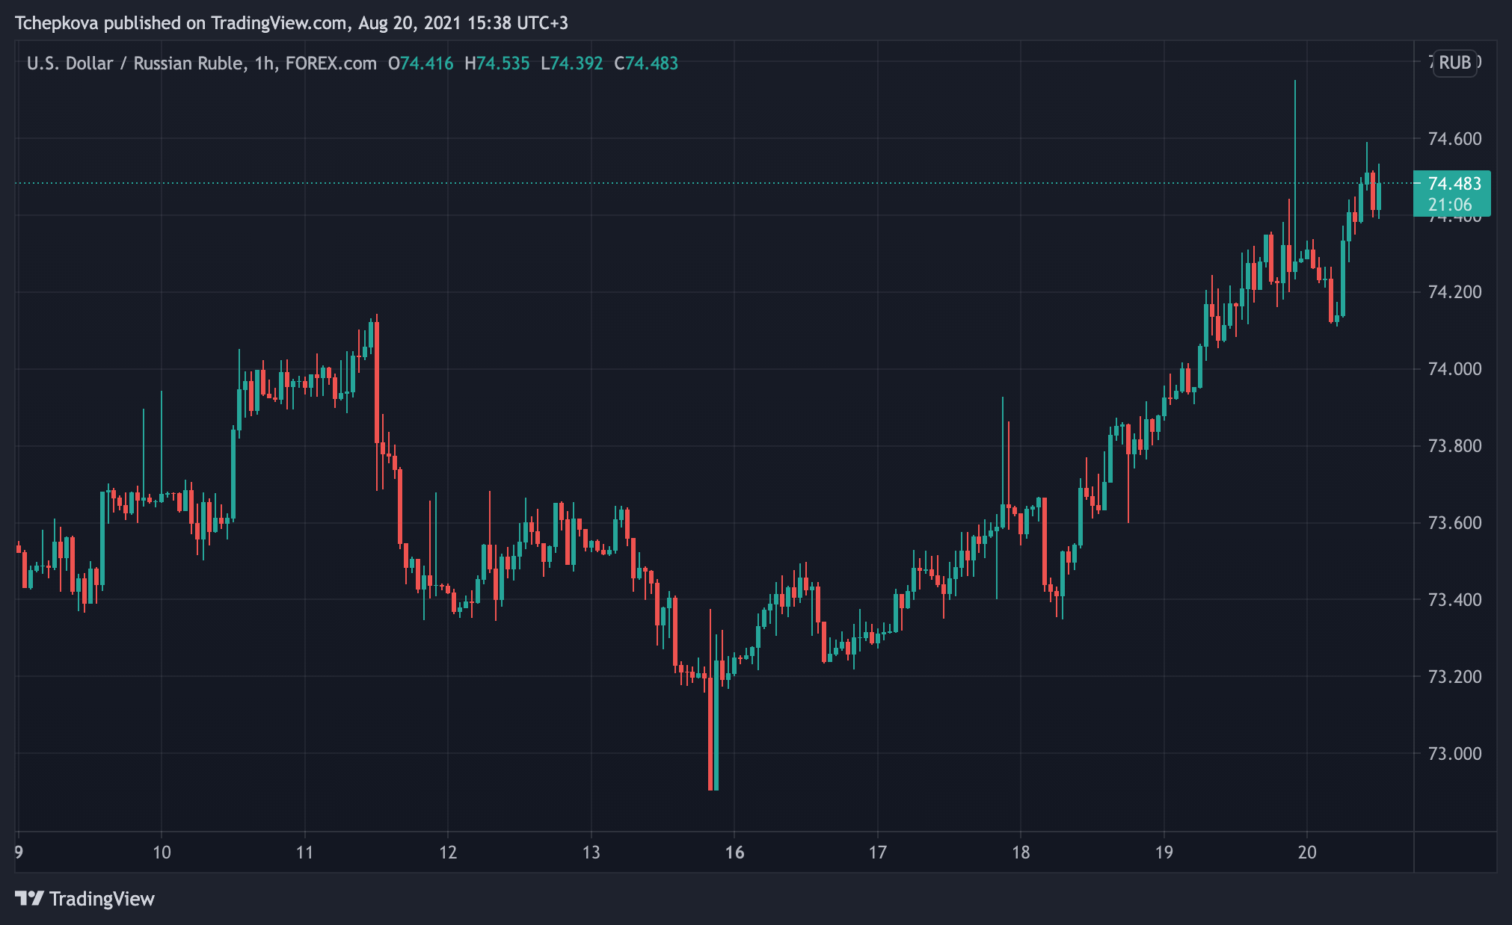Click date label 9 on time axis
1512x925 pixels.
pos(19,853)
